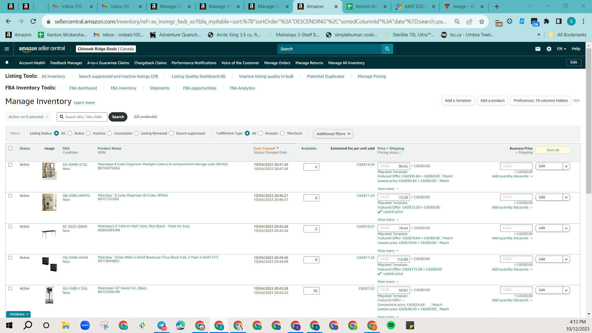Open Voice of the Customer
This screenshot has width=592, height=333.
click(x=240, y=63)
